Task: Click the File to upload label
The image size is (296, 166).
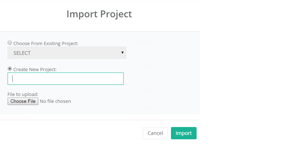Action: [x=23, y=95]
